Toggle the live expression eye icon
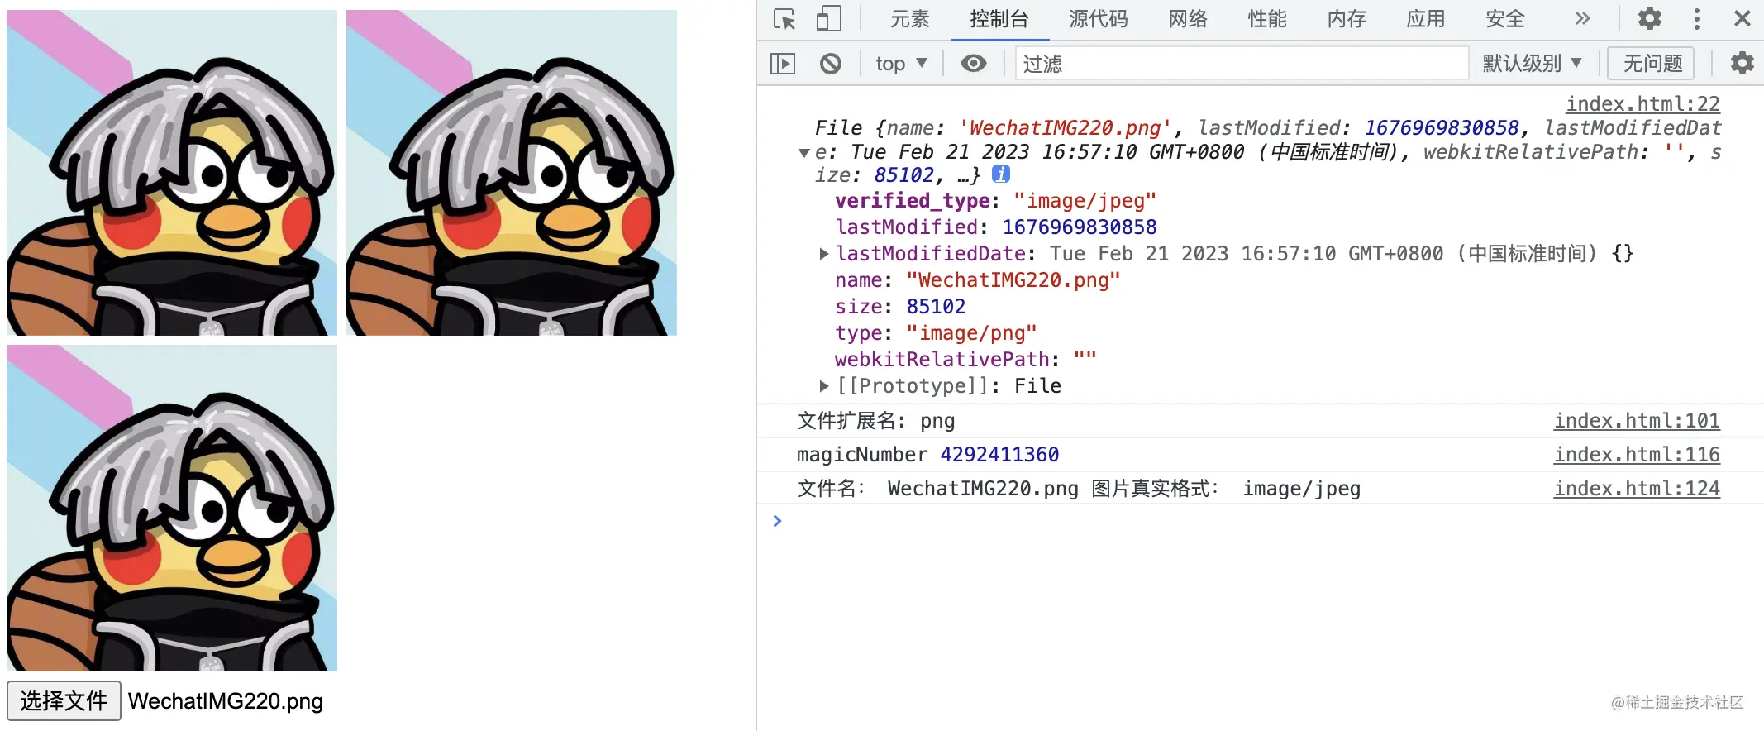Image resolution: width=1764 pixels, height=731 pixels. point(974,64)
